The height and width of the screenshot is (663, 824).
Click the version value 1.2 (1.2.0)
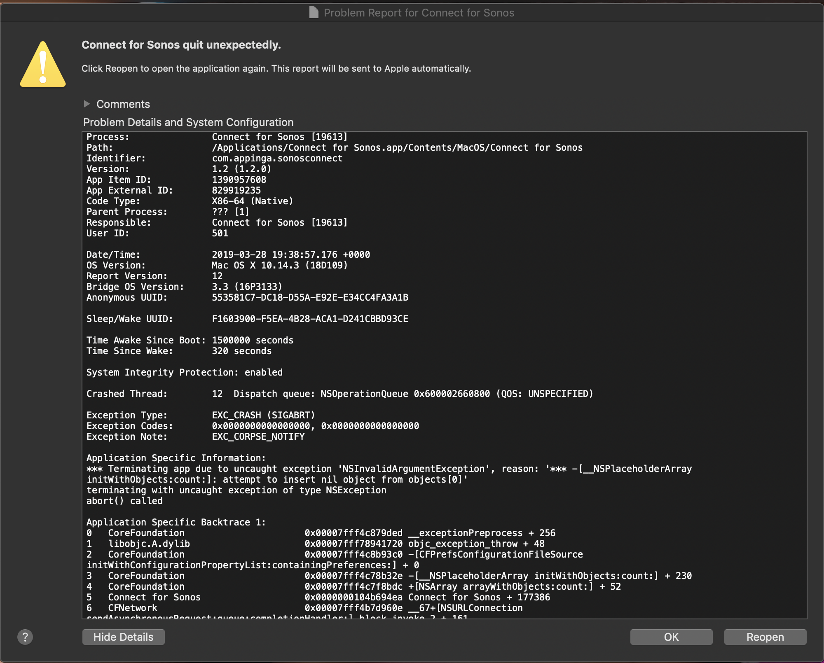[x=241, y=169]
